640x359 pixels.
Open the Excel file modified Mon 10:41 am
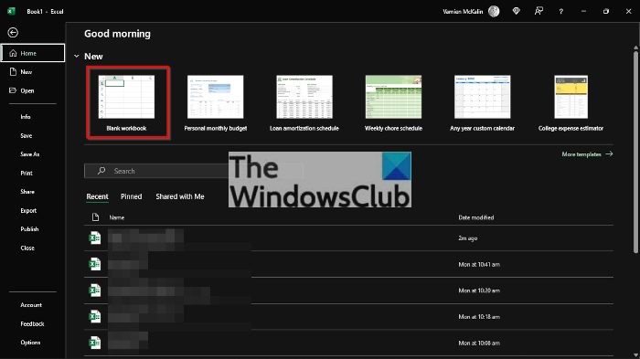[348, 264]
